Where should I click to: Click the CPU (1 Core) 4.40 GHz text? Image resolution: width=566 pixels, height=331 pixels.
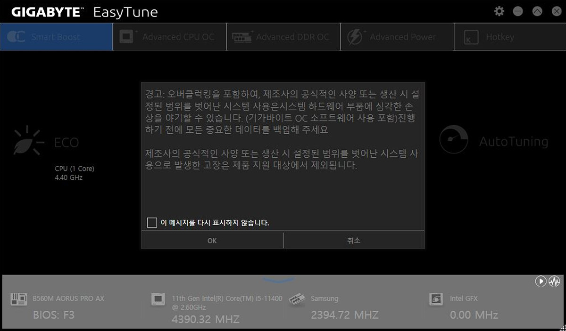tap(75, 173)
